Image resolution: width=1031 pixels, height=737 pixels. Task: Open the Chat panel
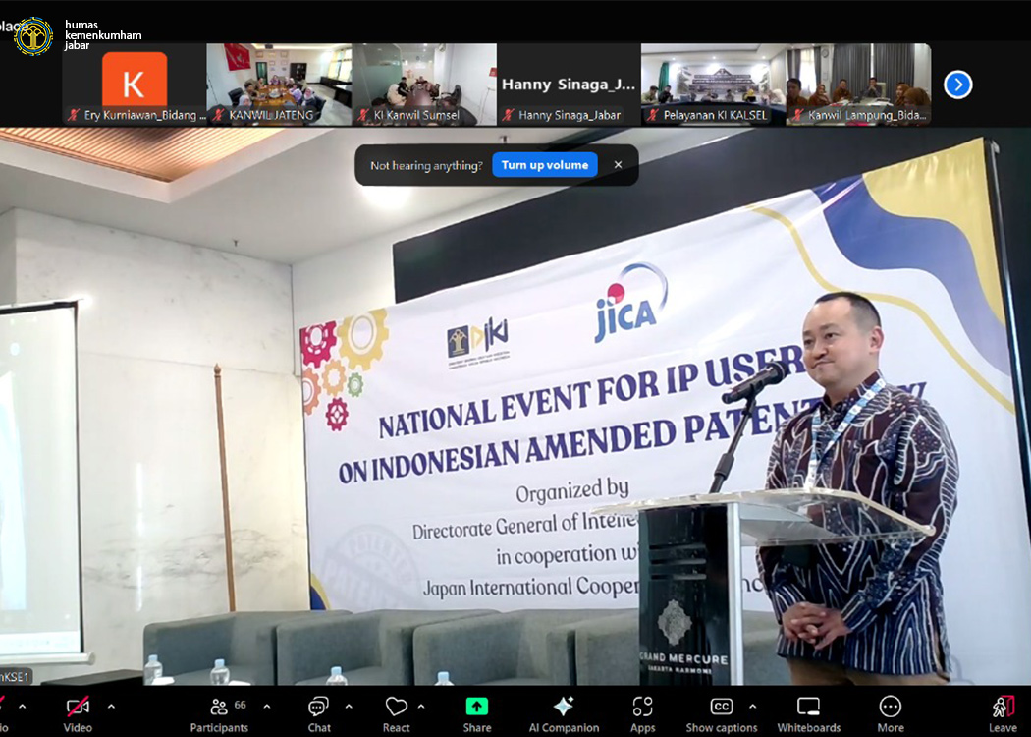tap(319, 711)
